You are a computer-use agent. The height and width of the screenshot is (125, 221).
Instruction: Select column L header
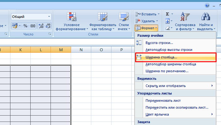pyautogui.click(x=41, y=50)
